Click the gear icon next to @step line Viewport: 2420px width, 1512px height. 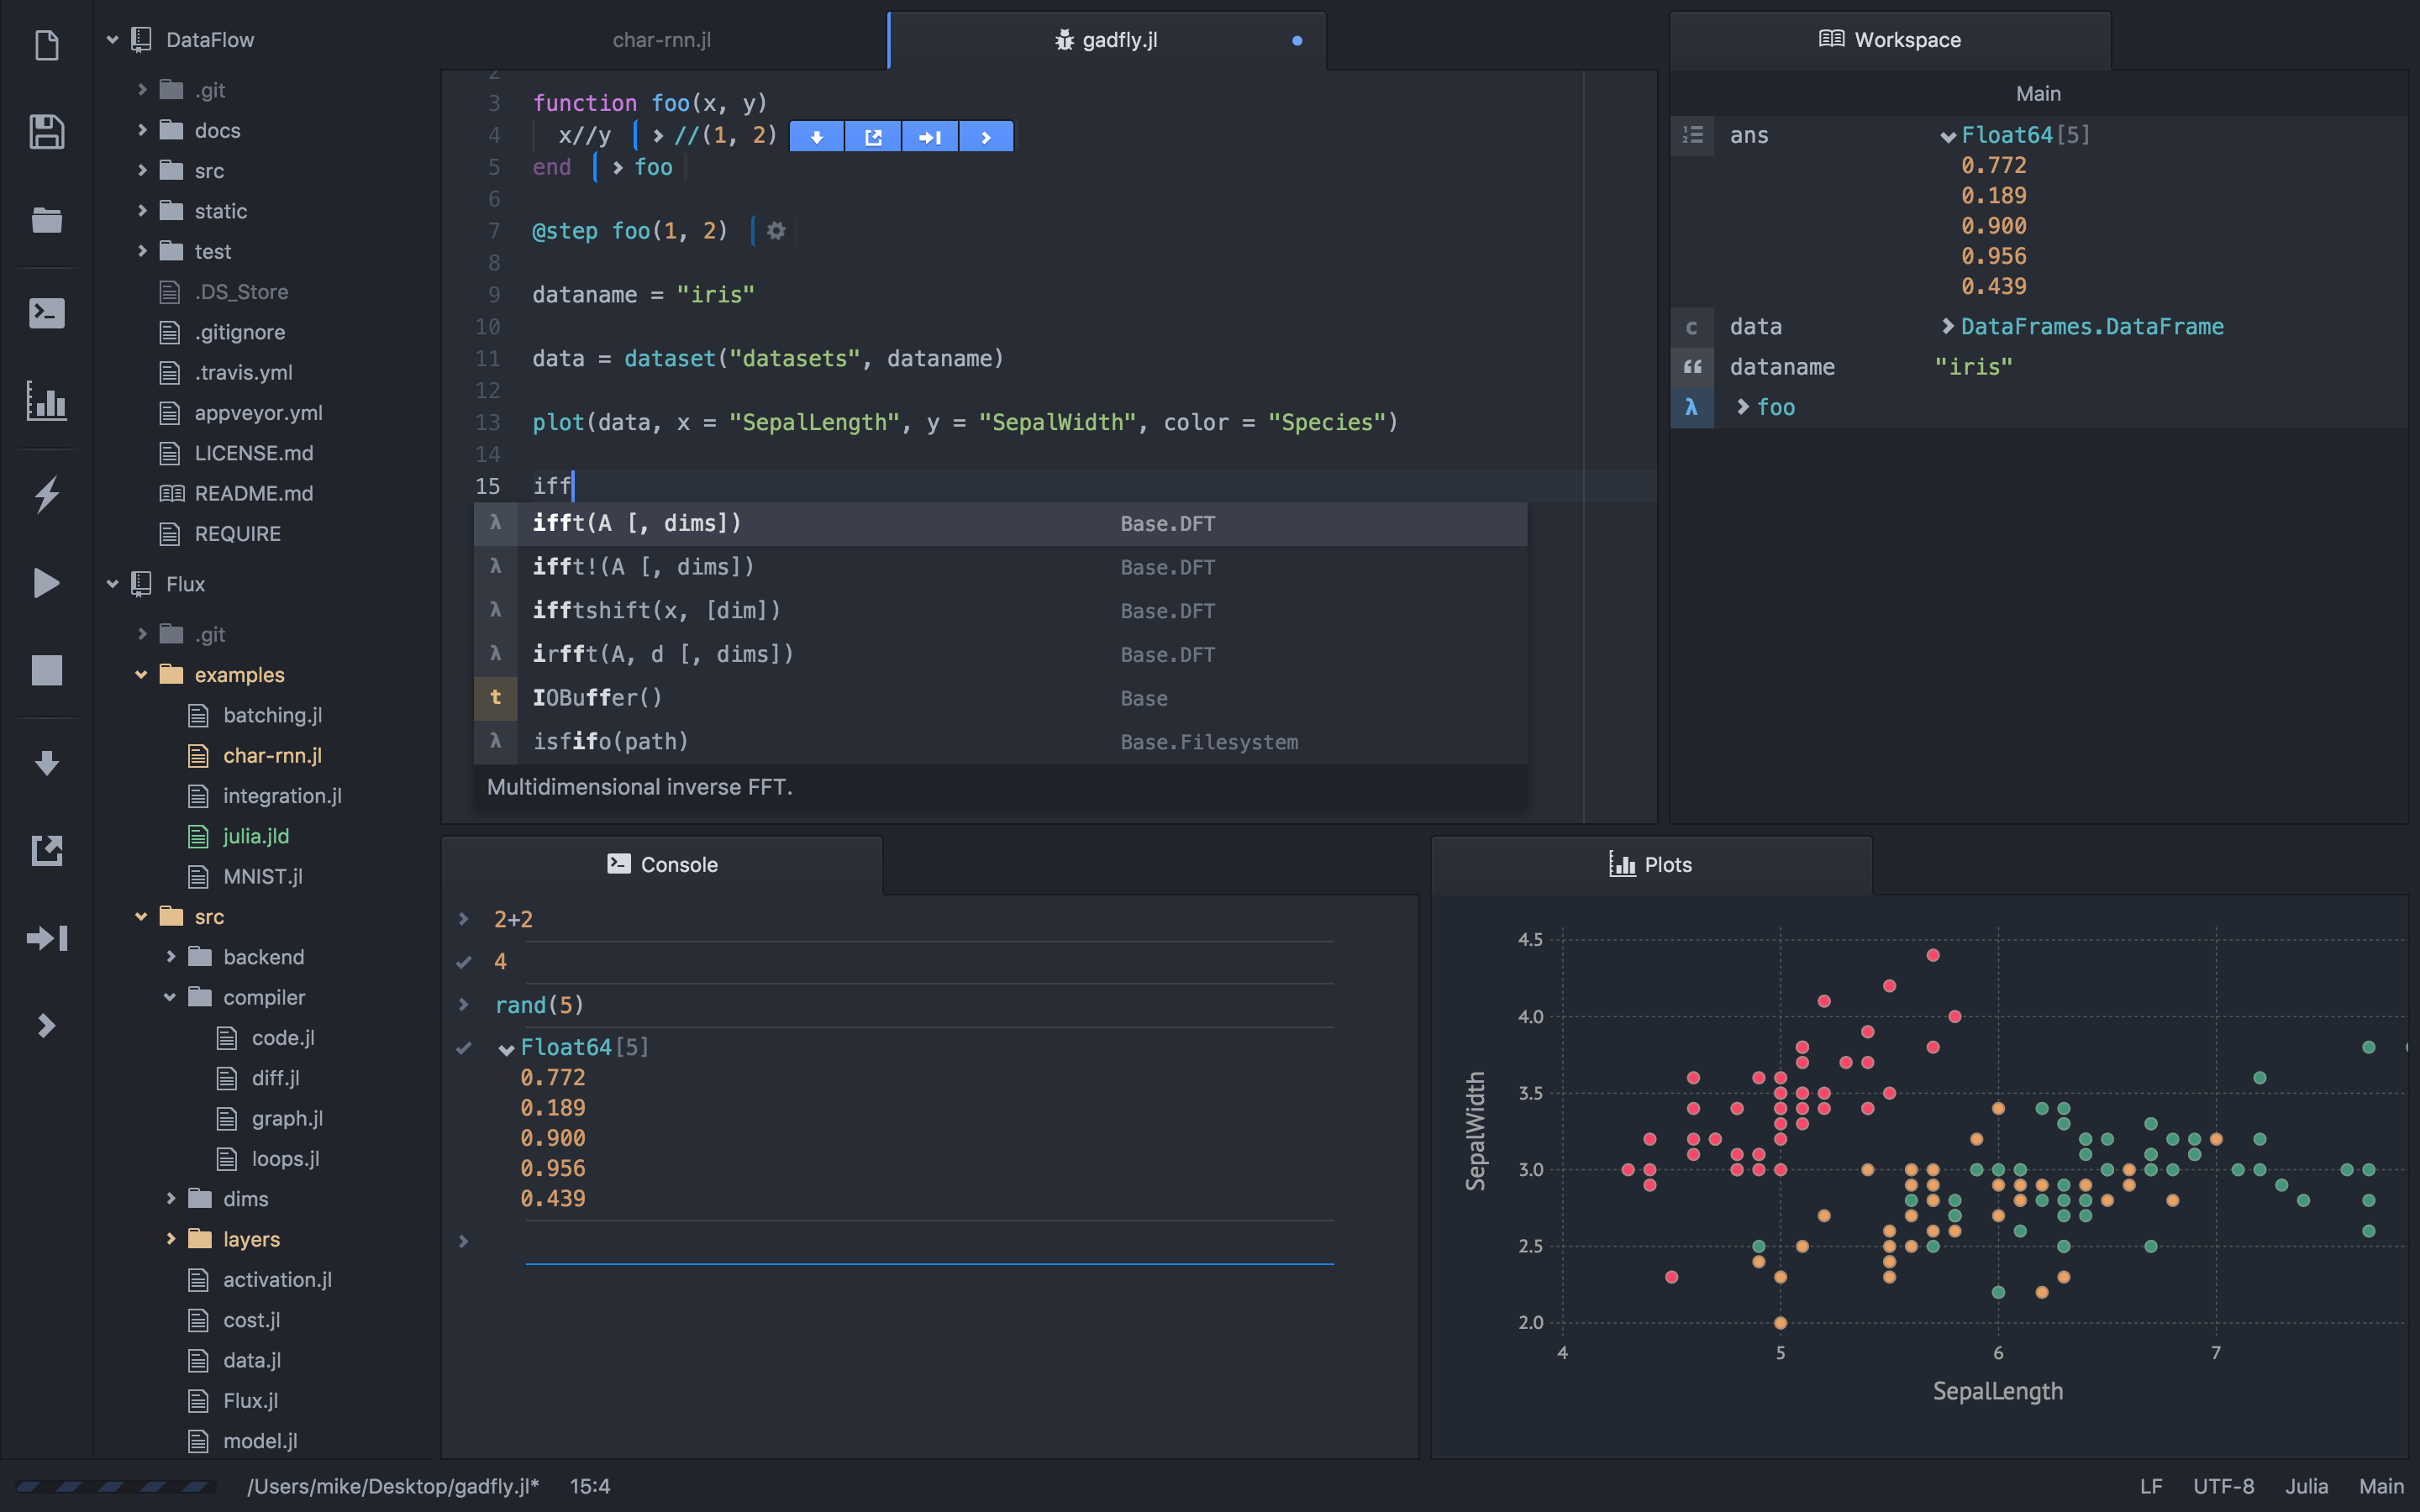776,231
